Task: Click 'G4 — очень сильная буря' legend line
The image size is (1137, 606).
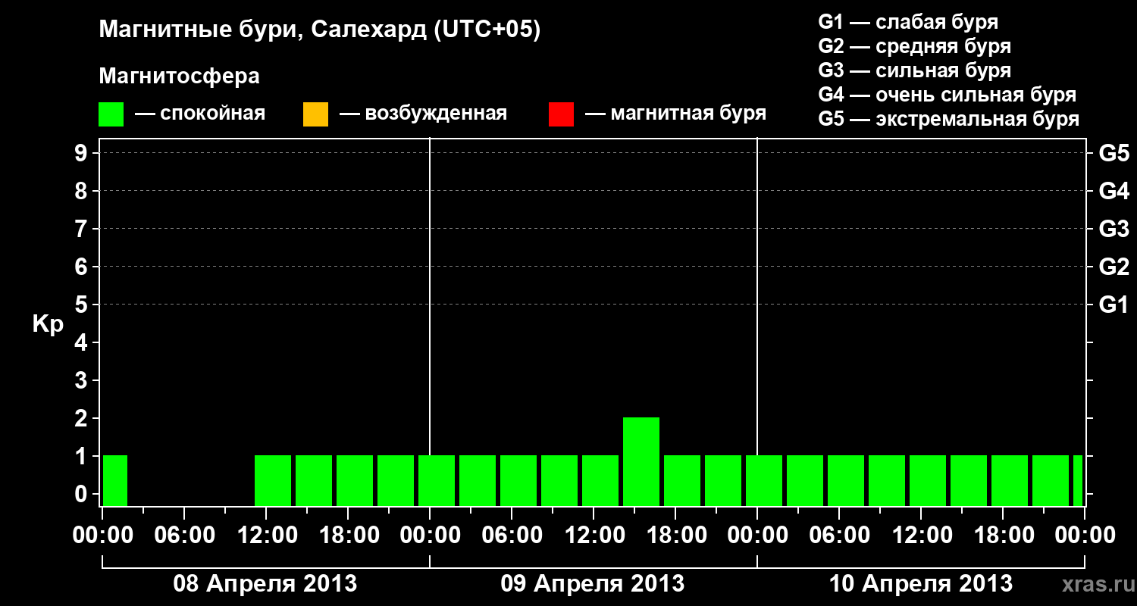Action: [947, 95]
